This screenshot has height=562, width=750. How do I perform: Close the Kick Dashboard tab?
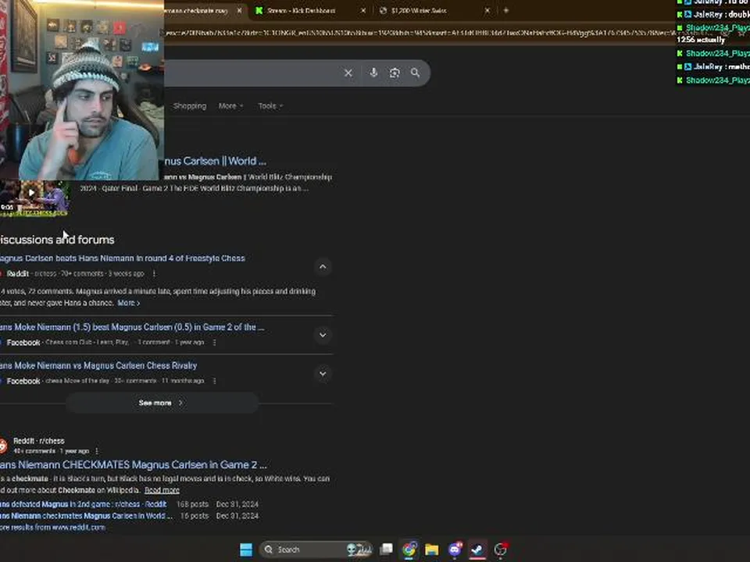tap(363, 10)
